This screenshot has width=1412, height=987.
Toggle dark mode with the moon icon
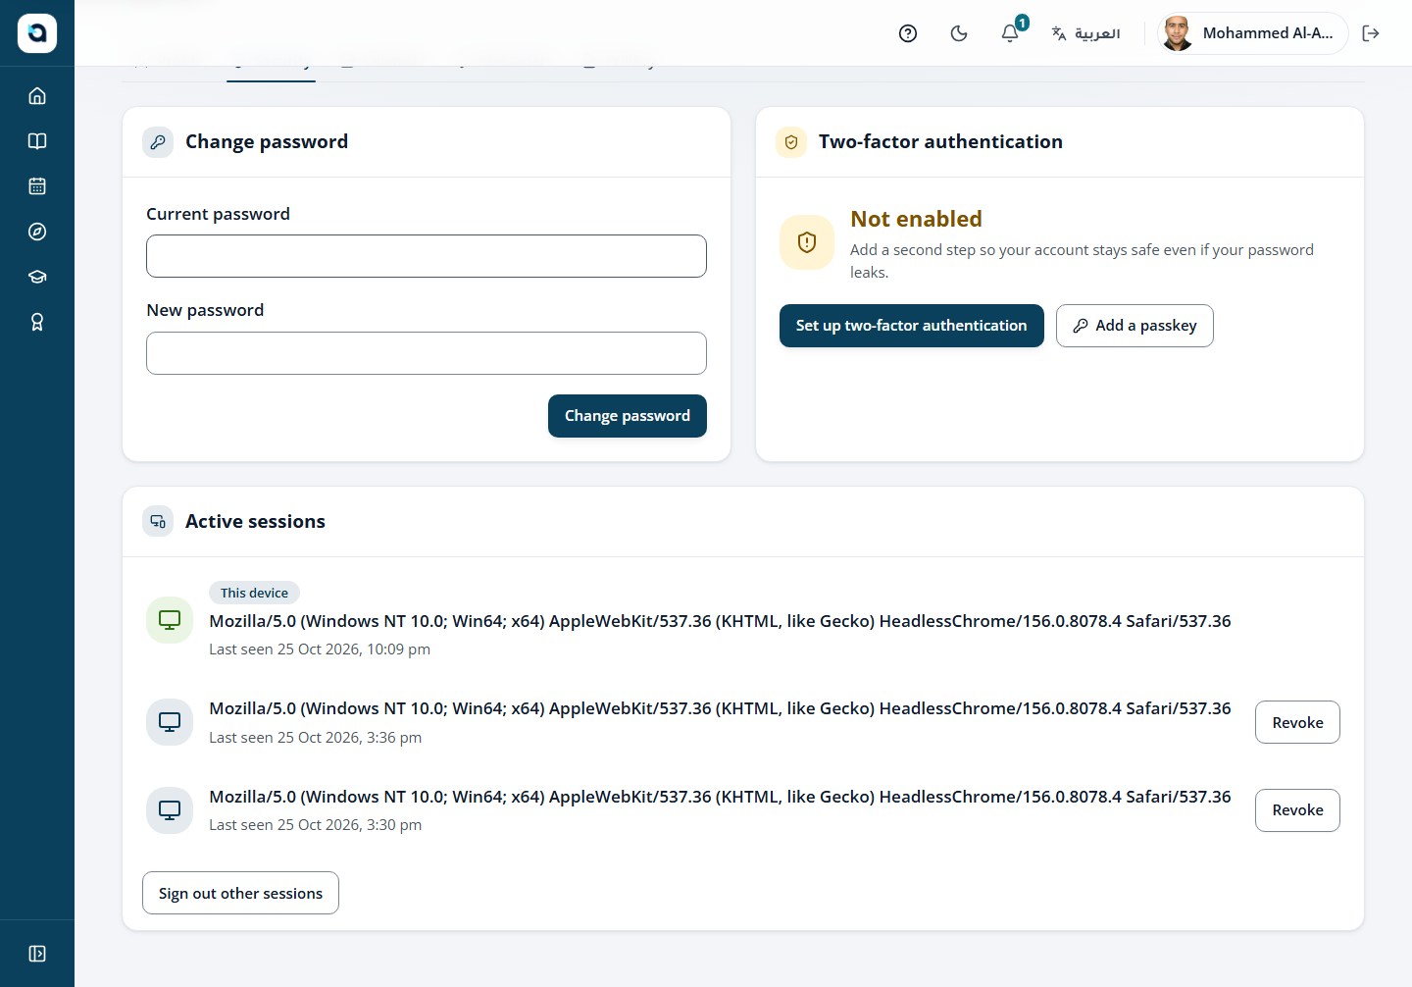pos(959,33)
